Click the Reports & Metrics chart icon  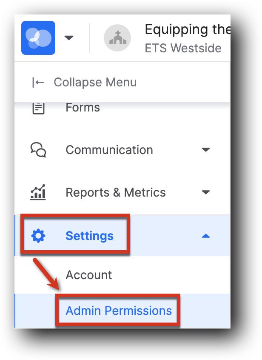click(x=38, y=192)
